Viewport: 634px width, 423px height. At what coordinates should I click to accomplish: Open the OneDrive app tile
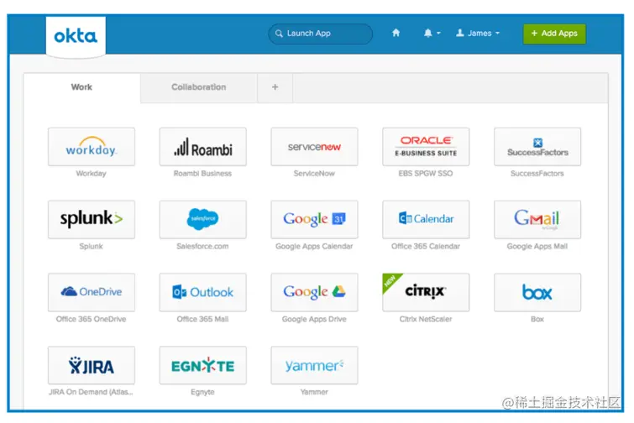click(92, 292)
